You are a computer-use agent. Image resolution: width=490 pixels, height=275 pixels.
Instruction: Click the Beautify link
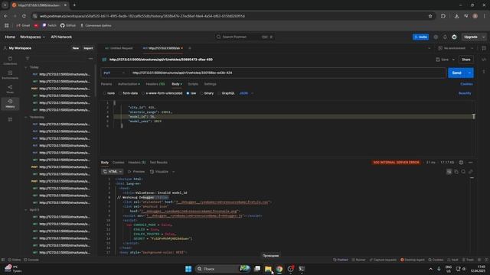pos(465,93)
